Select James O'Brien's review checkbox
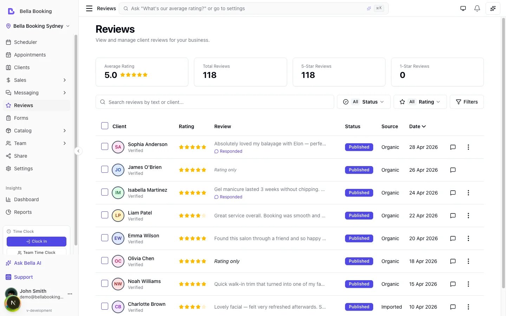Viewport: 506px width, 316px height. click(x=105, y=169)
